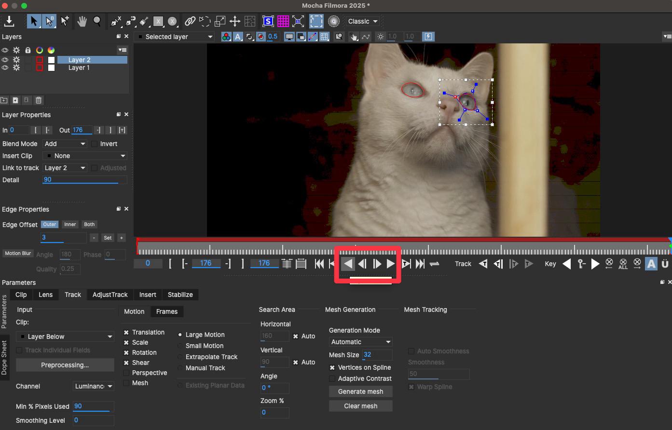Disable the Translation checkbox
The height and width of the screenshot is (430, 672).
tap(126, 333)
